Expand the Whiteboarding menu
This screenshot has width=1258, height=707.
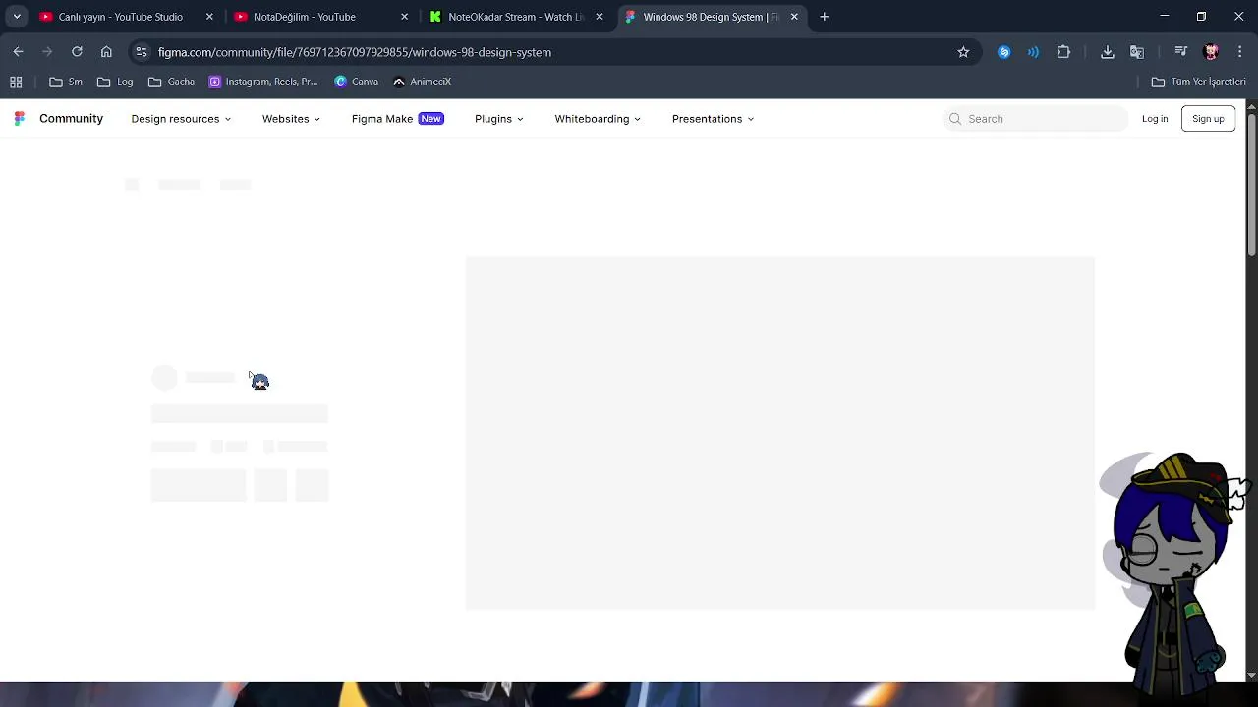pos(598,119)
